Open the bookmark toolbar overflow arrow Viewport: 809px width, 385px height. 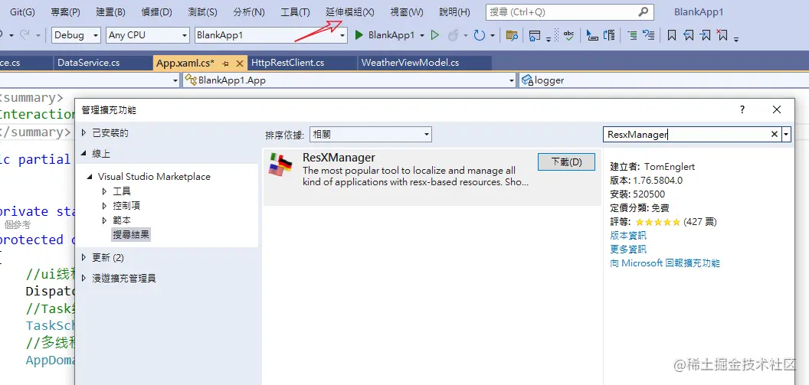coord(736,38)
